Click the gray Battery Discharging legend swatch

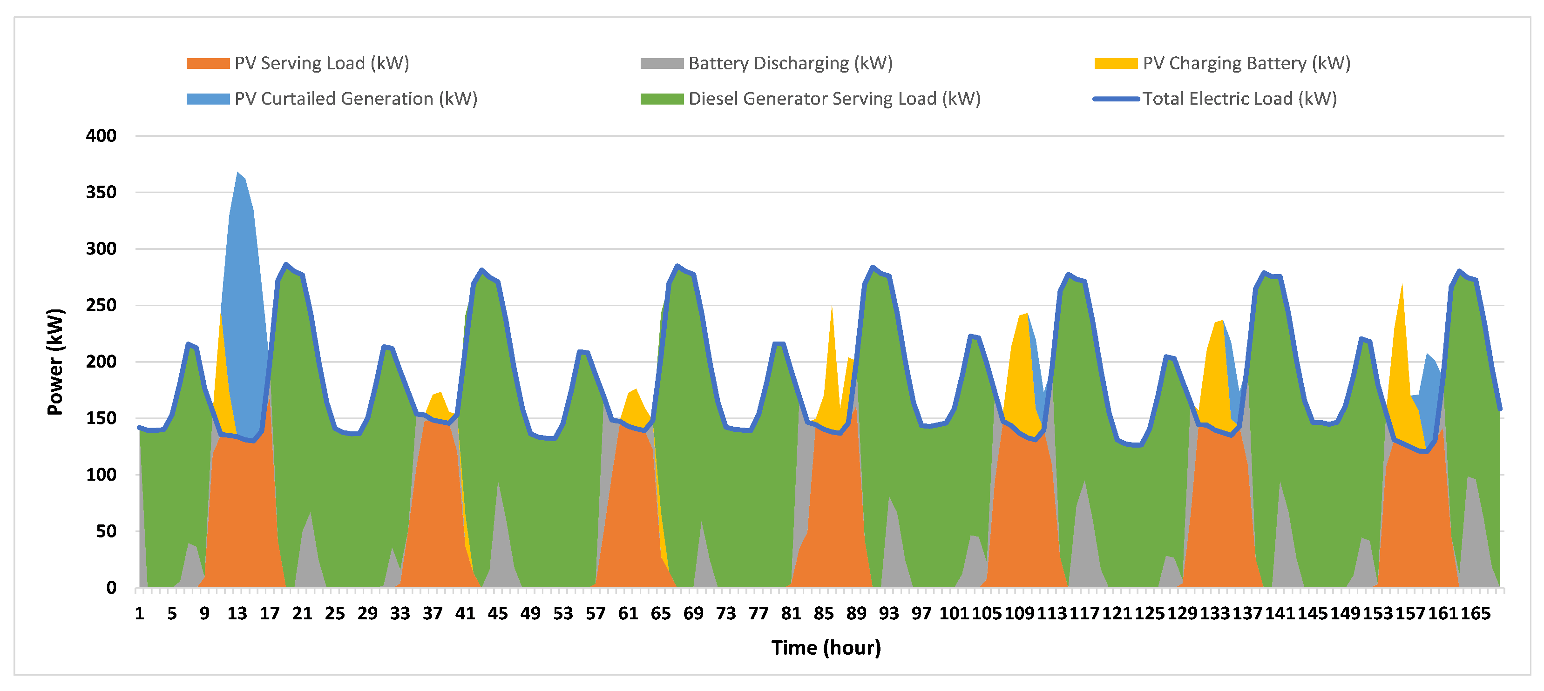click(x=662, y=63)
